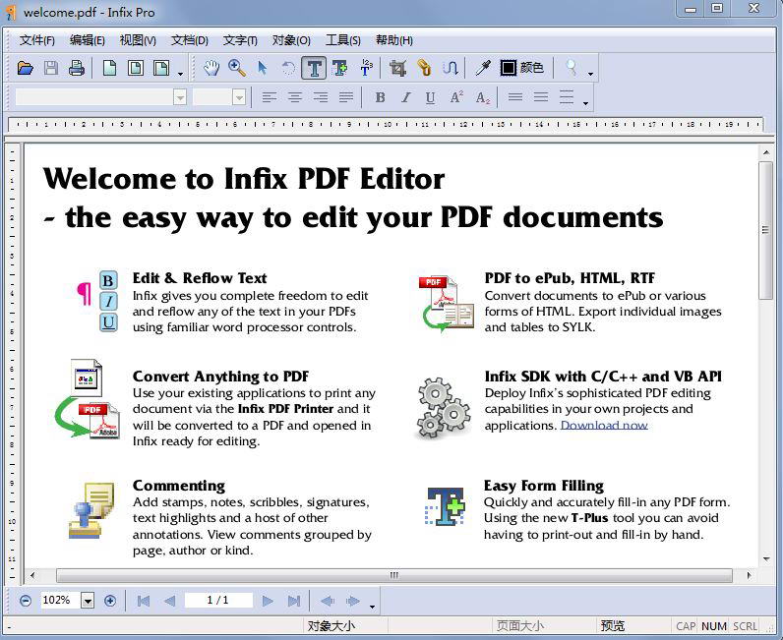Click the next view forward arrow
The width and height of the screenshot is (783, 640).
click(x=353, y=601)
